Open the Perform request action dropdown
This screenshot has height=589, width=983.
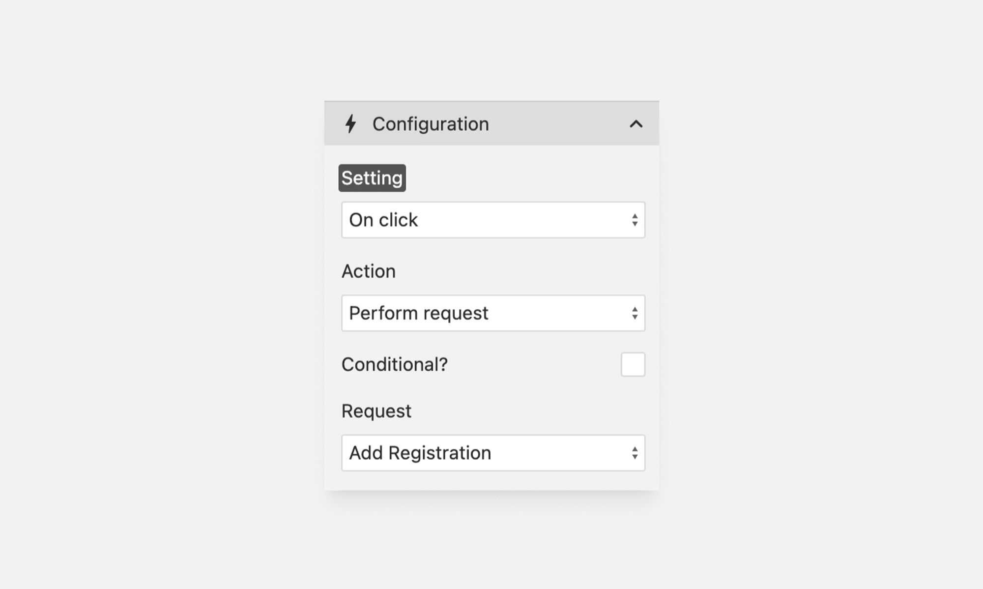click(493, 313)
